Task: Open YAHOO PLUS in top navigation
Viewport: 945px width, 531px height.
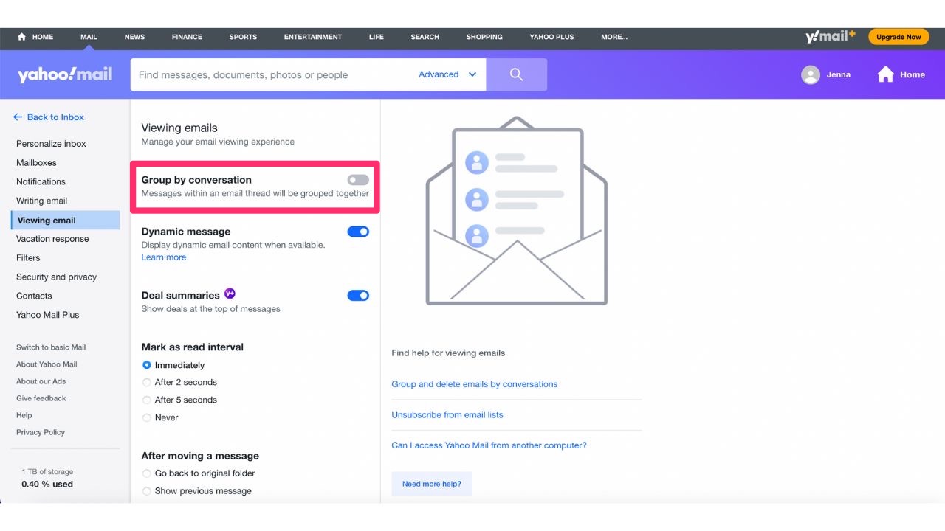Action: pos(551,37)
